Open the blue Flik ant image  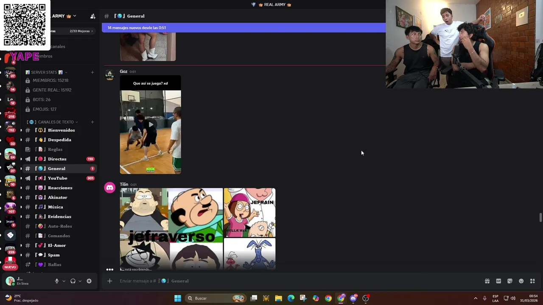[x=249, y=254]
